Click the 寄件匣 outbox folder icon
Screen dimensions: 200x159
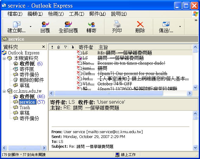[16, 69]
